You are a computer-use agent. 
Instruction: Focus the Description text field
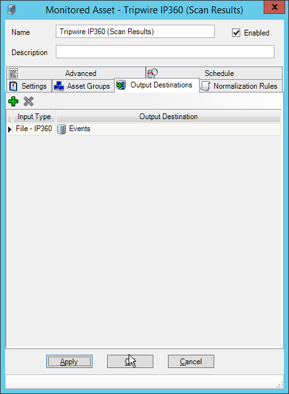(x=165, y=52)
